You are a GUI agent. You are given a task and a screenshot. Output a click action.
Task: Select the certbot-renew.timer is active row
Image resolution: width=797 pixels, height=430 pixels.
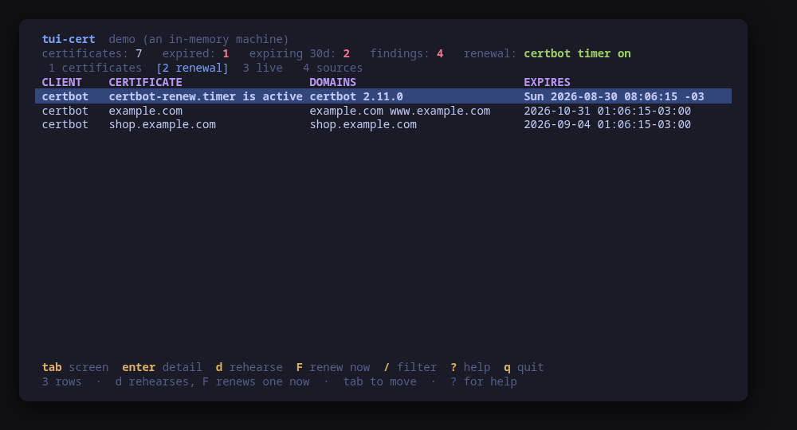tap(383, 96)
